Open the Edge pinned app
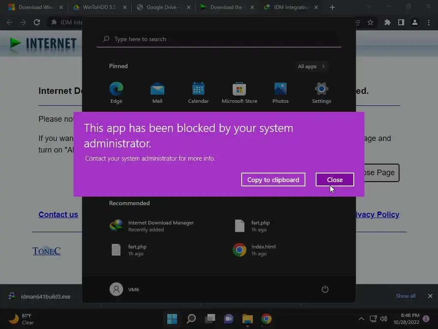 [116, 93]
